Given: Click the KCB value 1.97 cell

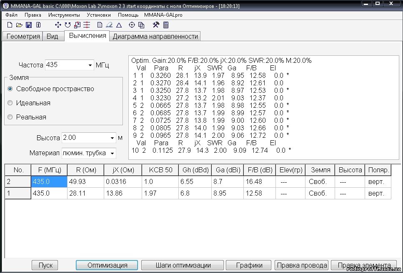Looking at the screenshot, I should [160, 193].
